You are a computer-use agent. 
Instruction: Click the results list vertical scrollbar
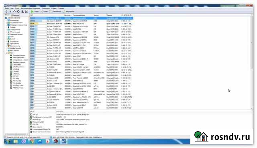(252, 62)
